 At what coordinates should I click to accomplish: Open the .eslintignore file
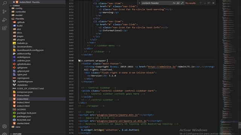[23, 57]
